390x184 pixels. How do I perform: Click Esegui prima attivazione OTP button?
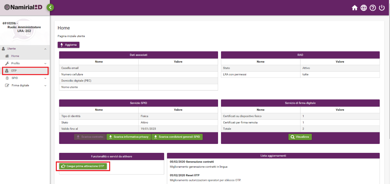pyautogui.click(x=83, y=166)
